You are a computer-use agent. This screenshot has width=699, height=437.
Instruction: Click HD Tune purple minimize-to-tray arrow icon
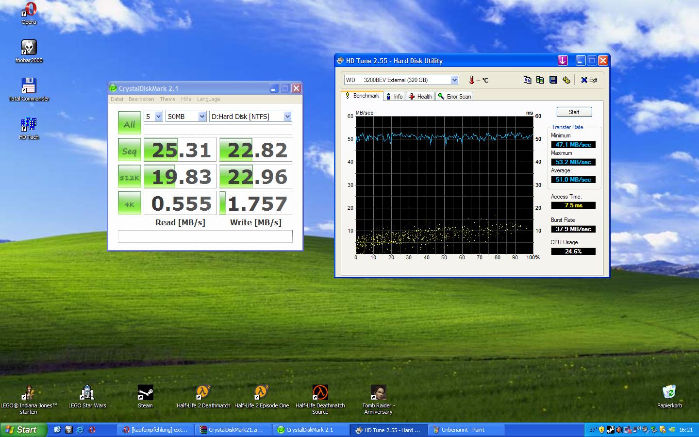click(x=563, y=60)
